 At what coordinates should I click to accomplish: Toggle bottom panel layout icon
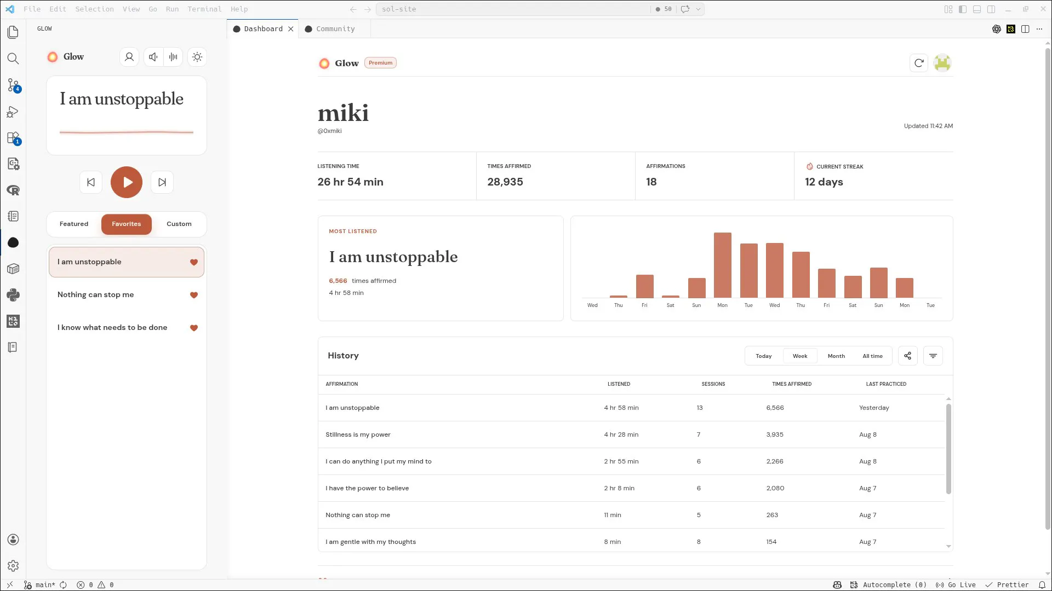point(977,9)
